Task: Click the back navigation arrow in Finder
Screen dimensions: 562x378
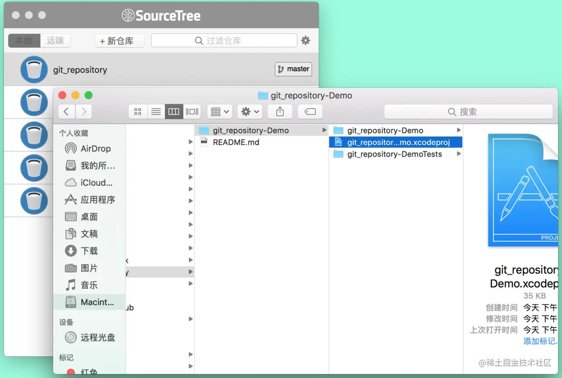Action: (x=66, y=112)
